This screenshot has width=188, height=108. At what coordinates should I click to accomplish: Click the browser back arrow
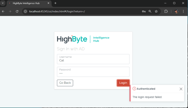tap(3, 11)
